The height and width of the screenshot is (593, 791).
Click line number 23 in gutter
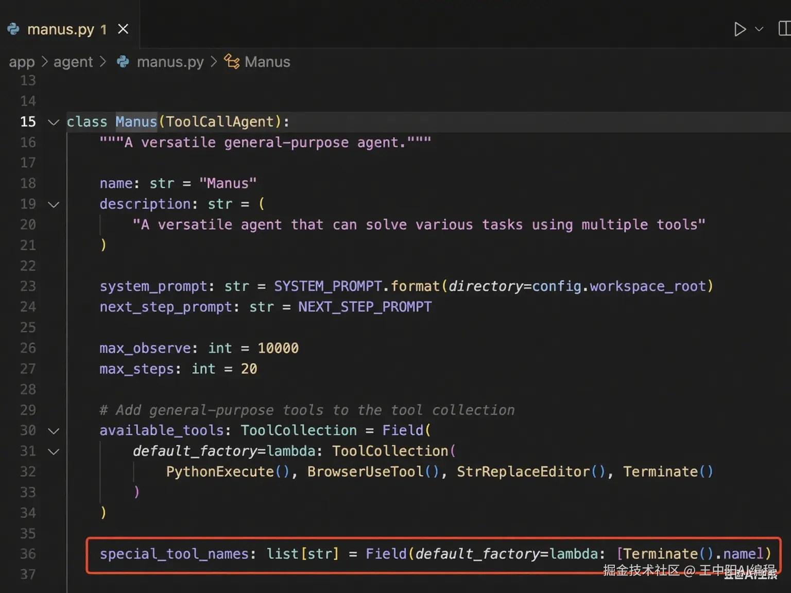click(28, 286)
